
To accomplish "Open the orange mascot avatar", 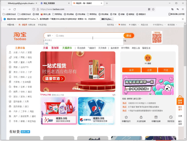I will click(148, 58).
